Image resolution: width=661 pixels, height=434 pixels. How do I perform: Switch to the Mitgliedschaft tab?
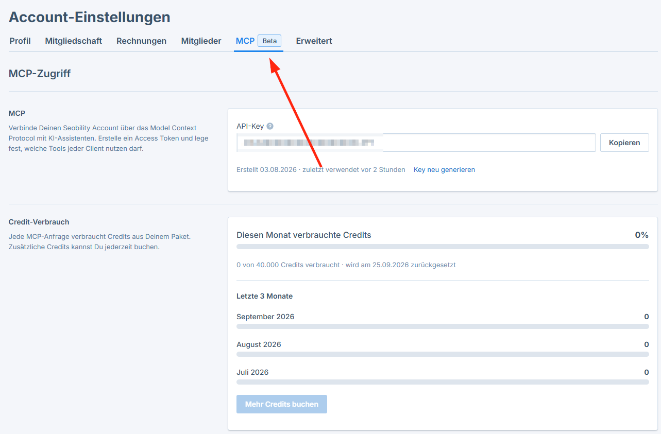74,41
